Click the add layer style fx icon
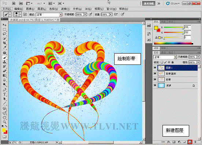The image size is (202, 145). pyautogui.click(x=168, y=142)
